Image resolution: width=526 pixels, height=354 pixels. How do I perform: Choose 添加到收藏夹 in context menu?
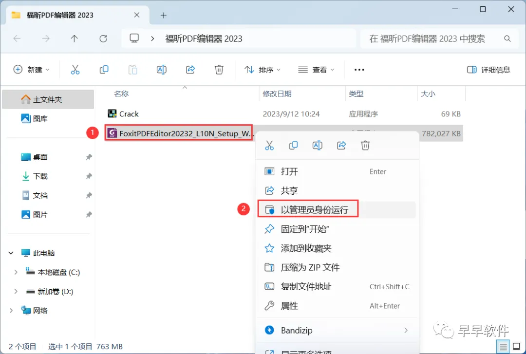click(x=337, y=248)
